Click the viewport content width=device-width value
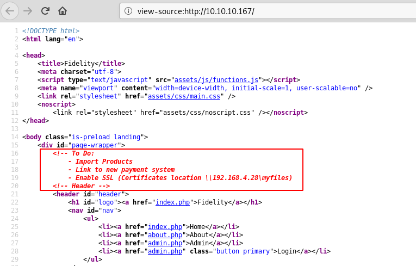 [256, 88]
